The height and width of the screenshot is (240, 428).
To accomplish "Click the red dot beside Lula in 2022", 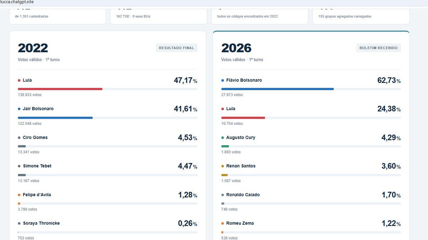I will (19, 80).
